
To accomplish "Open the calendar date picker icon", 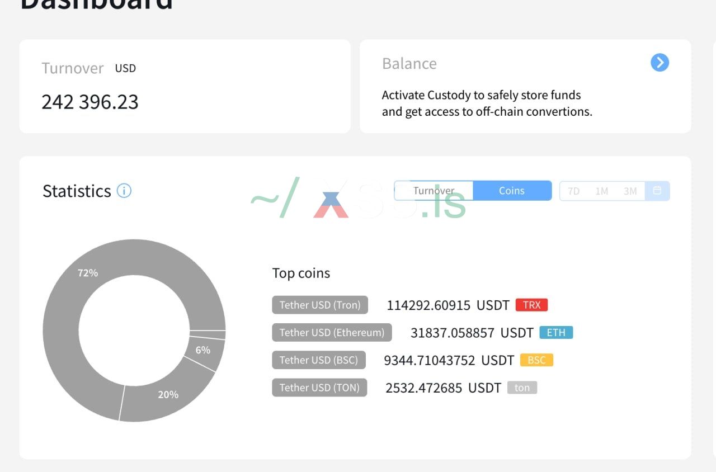I will 657,191.
